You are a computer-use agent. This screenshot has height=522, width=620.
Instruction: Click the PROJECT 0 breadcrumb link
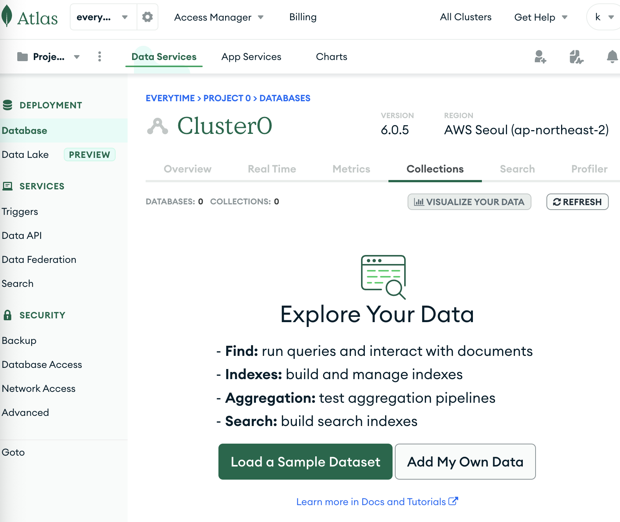click(x=227, y=98)
